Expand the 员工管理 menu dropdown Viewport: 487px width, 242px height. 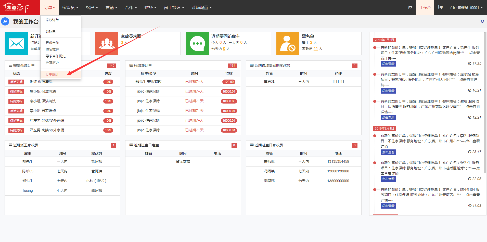(x=174, y=8)
